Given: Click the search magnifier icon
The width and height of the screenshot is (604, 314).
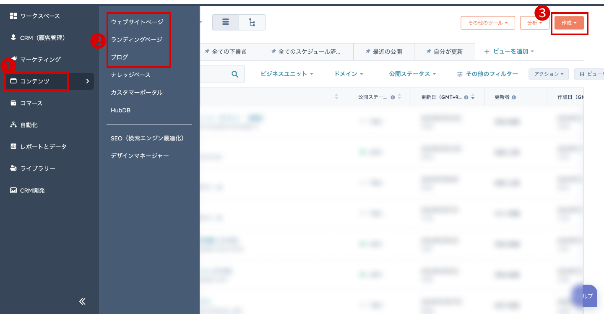Looking at the screenshot, I should tap(235, 74).
